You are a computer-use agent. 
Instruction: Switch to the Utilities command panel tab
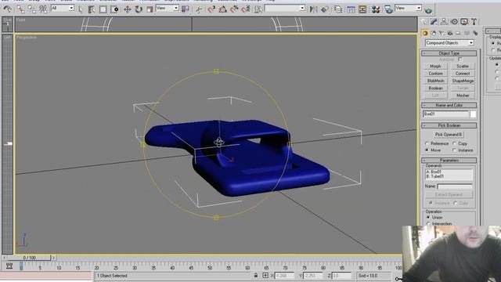click(474, 22)
